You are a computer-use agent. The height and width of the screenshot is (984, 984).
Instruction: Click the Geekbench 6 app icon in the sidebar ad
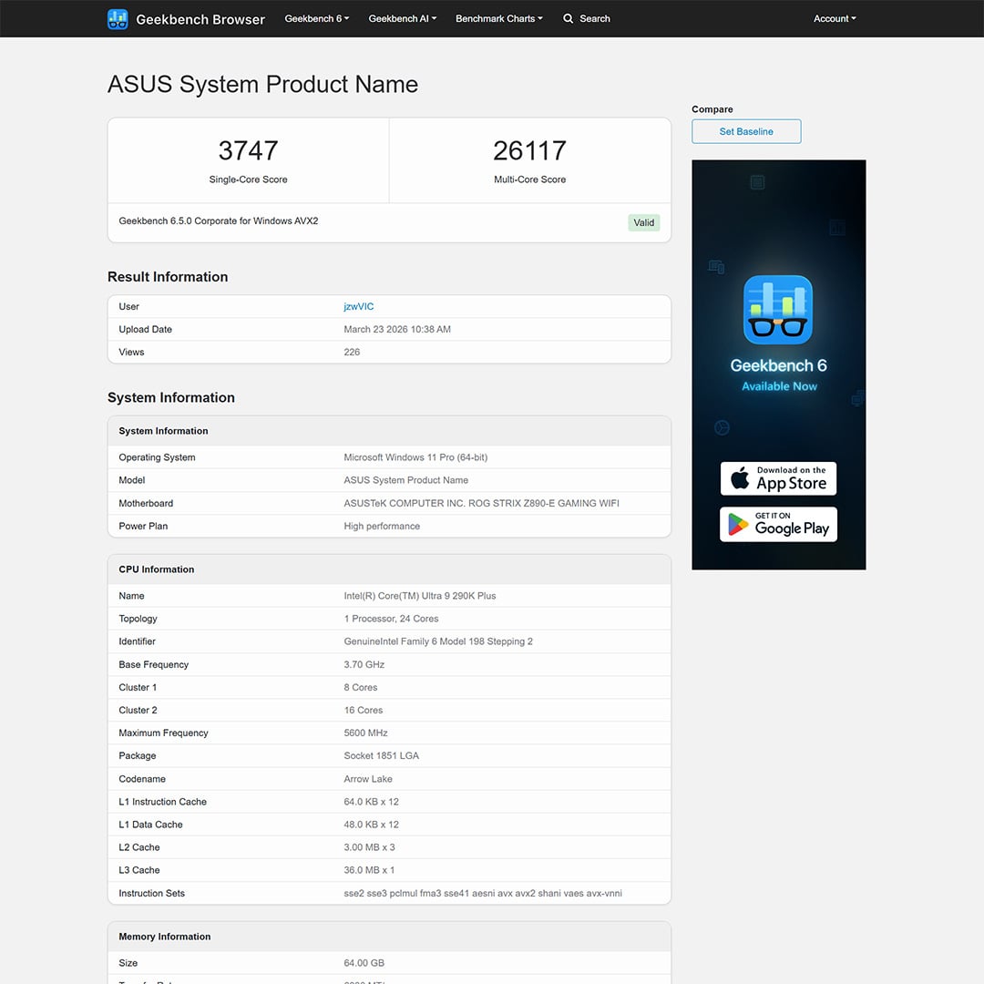point(778,310)
